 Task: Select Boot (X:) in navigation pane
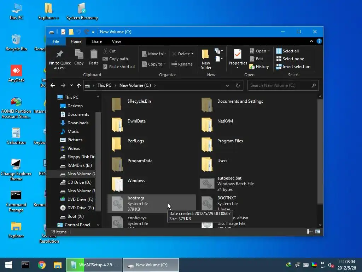75,216
